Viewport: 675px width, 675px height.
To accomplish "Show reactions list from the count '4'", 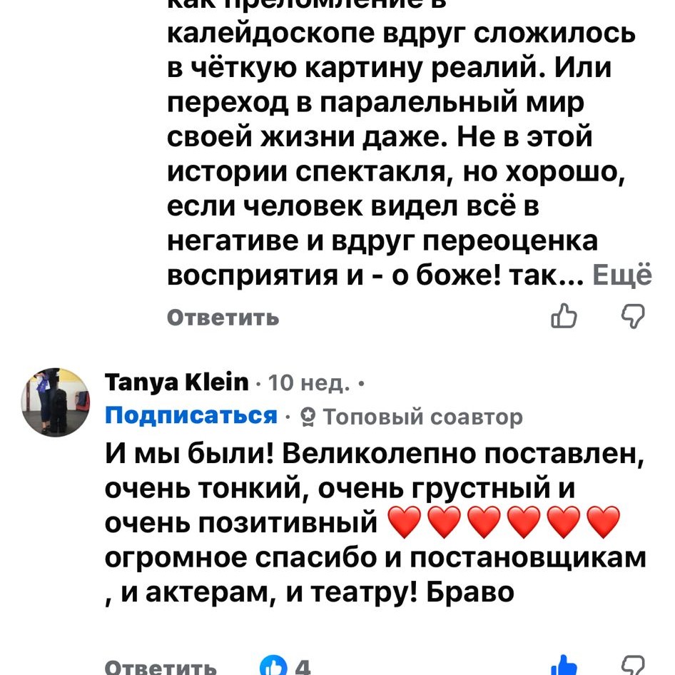I will [x=303, y=667].
